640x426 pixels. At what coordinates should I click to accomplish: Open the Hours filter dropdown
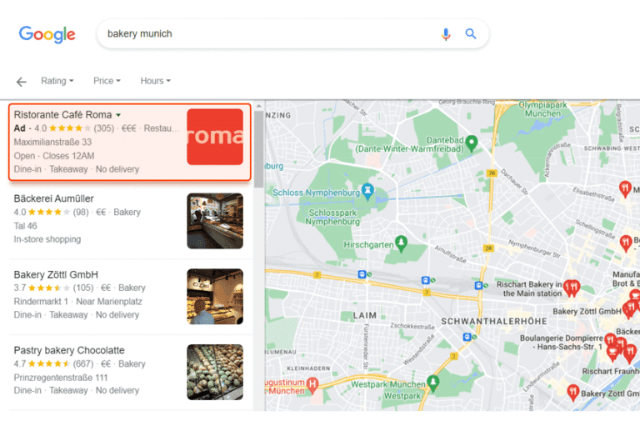[x=155, y=81]
